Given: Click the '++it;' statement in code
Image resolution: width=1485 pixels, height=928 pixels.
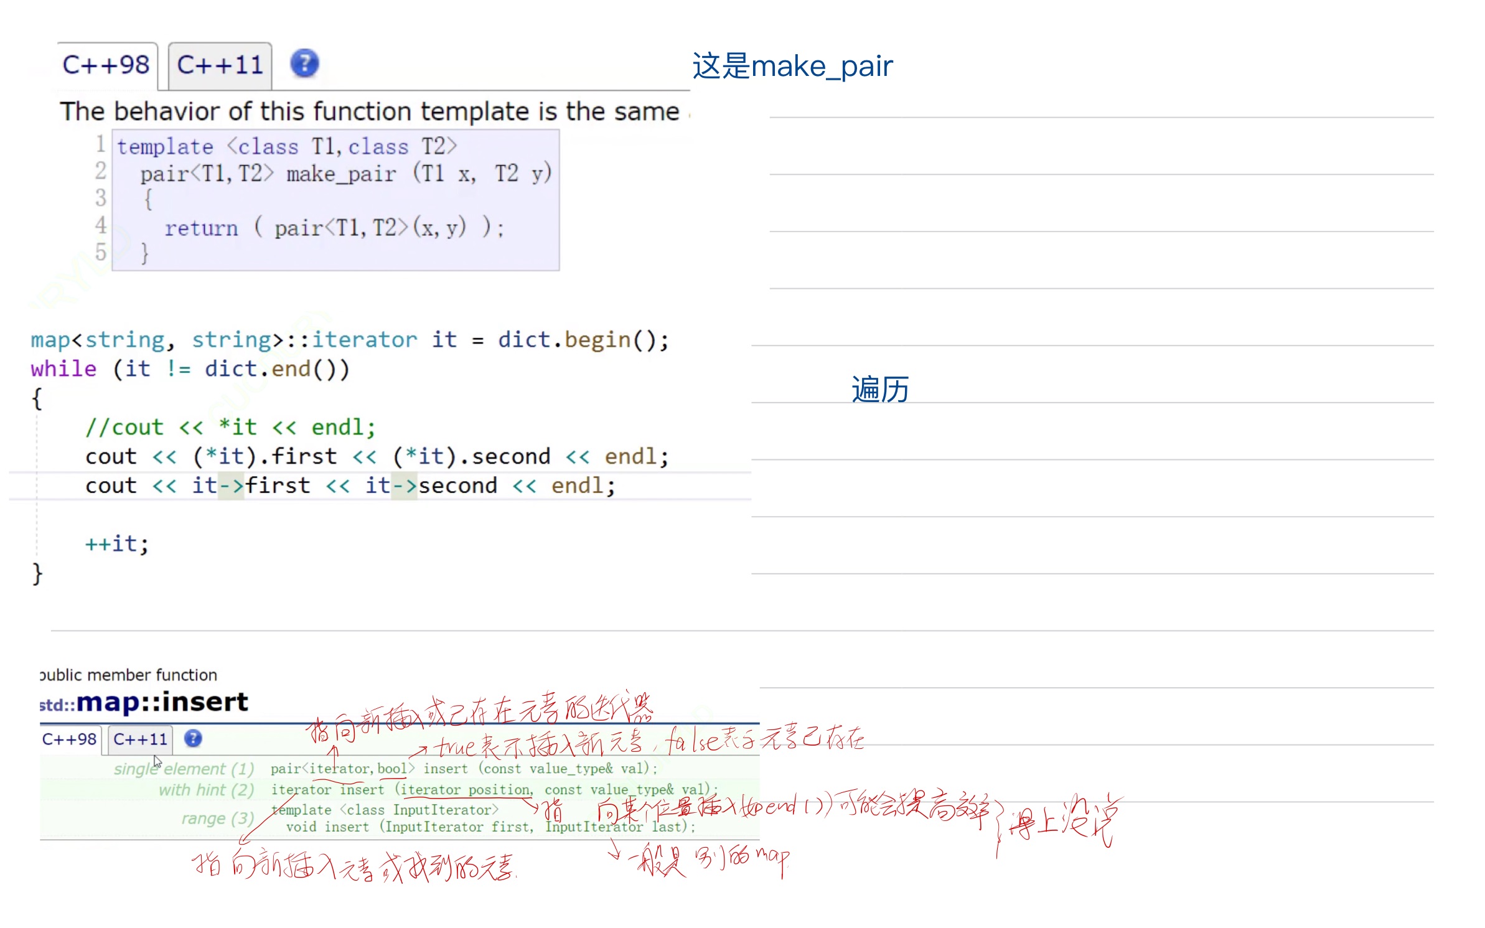Looking at the screenshot, I should point(117,543).
